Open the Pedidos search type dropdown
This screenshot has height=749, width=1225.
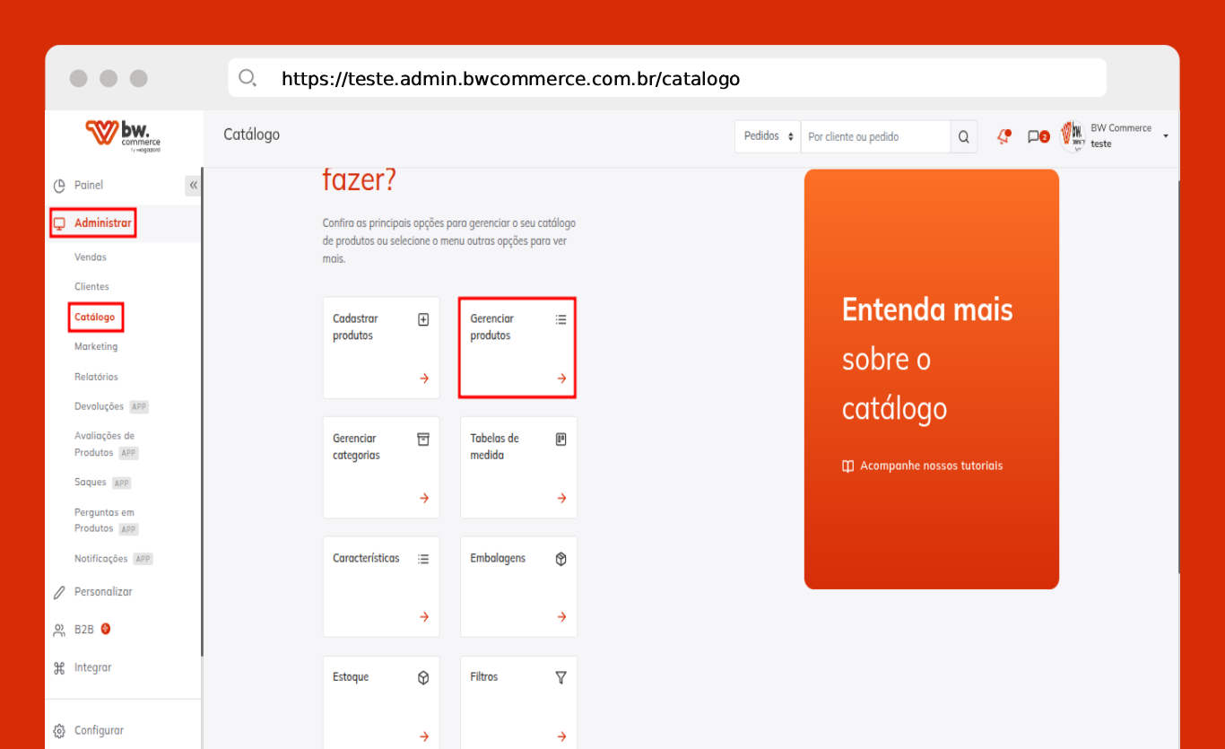768,136
